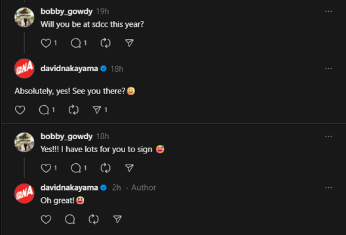Open bobby_gowdy profile from the 19h post
Screen dimensions: 346x235
pos(66,12)
